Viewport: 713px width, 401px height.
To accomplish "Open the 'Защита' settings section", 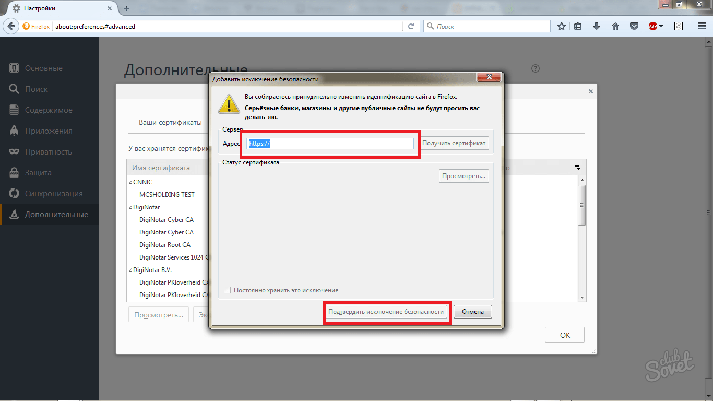I will click(38, 173).
